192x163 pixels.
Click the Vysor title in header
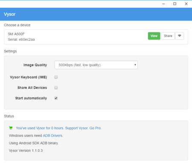pyautogui.click(x=10, y=14)
